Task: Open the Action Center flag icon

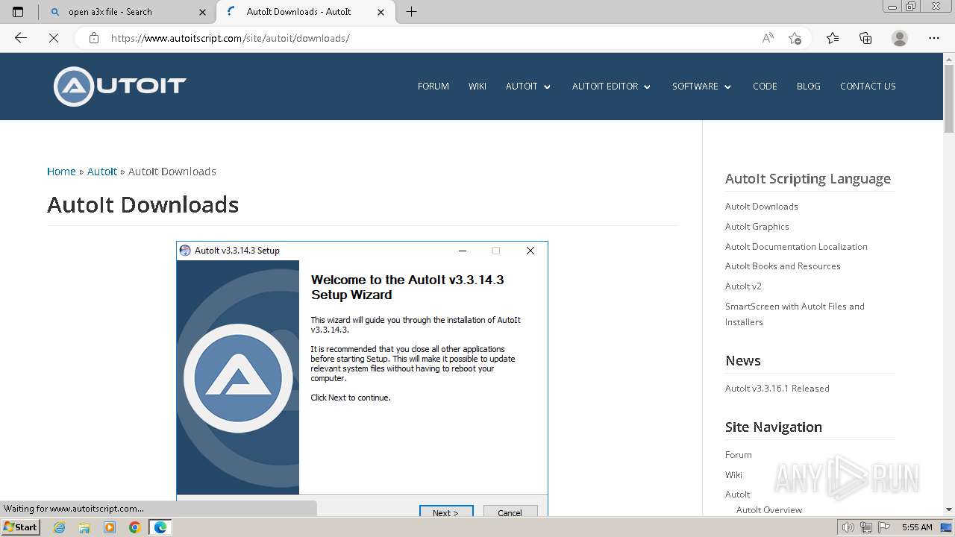Action: pyautogui.click(x=883, y=527)
